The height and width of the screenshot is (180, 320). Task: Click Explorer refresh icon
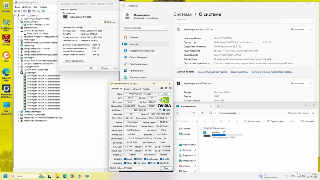tap(202, 113)
